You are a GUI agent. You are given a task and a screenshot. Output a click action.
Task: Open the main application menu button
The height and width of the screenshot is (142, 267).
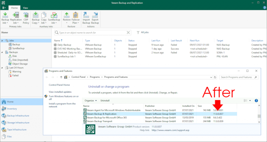(x=4, y=8)
